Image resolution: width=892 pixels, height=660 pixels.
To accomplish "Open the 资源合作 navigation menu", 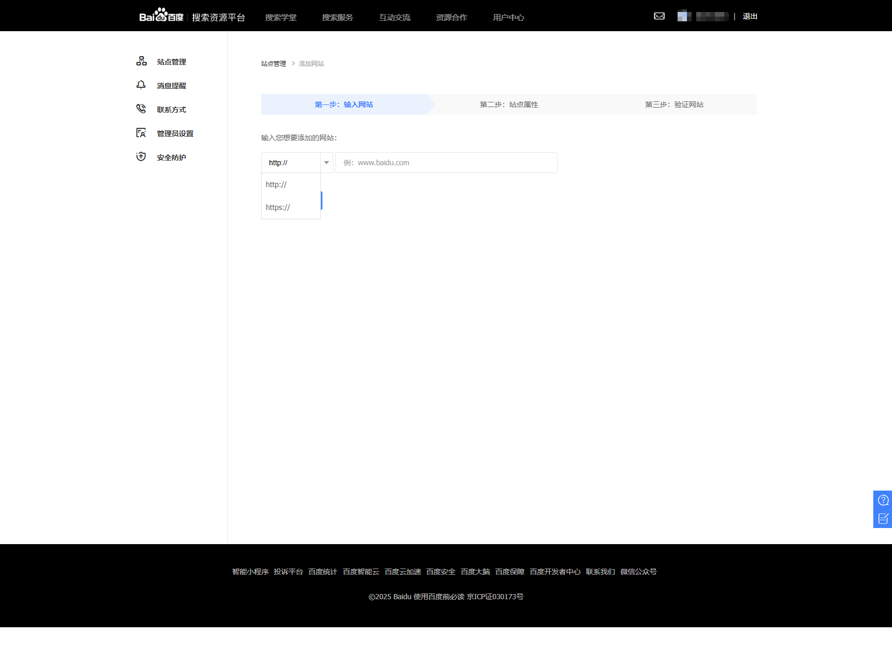I will point(451,18).
